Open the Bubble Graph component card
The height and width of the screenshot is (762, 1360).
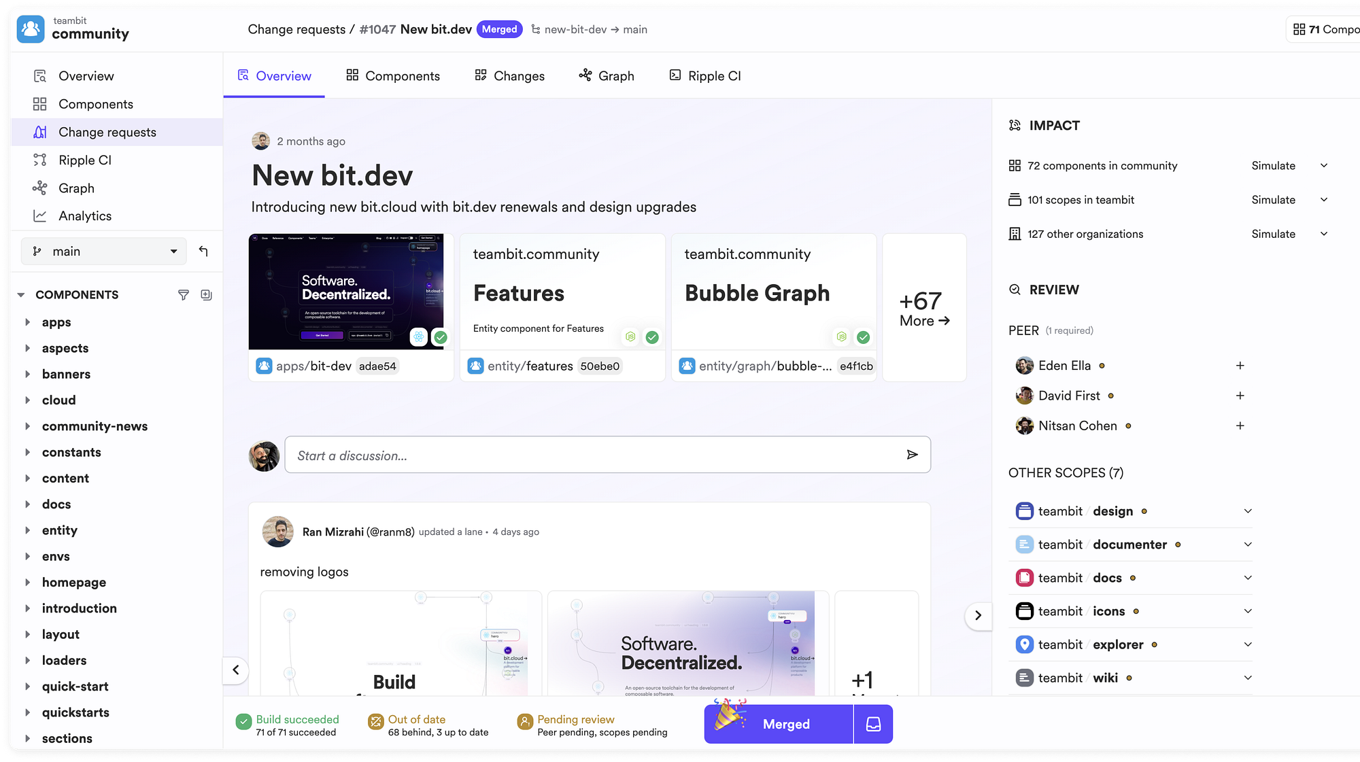[x=774, y=307]
